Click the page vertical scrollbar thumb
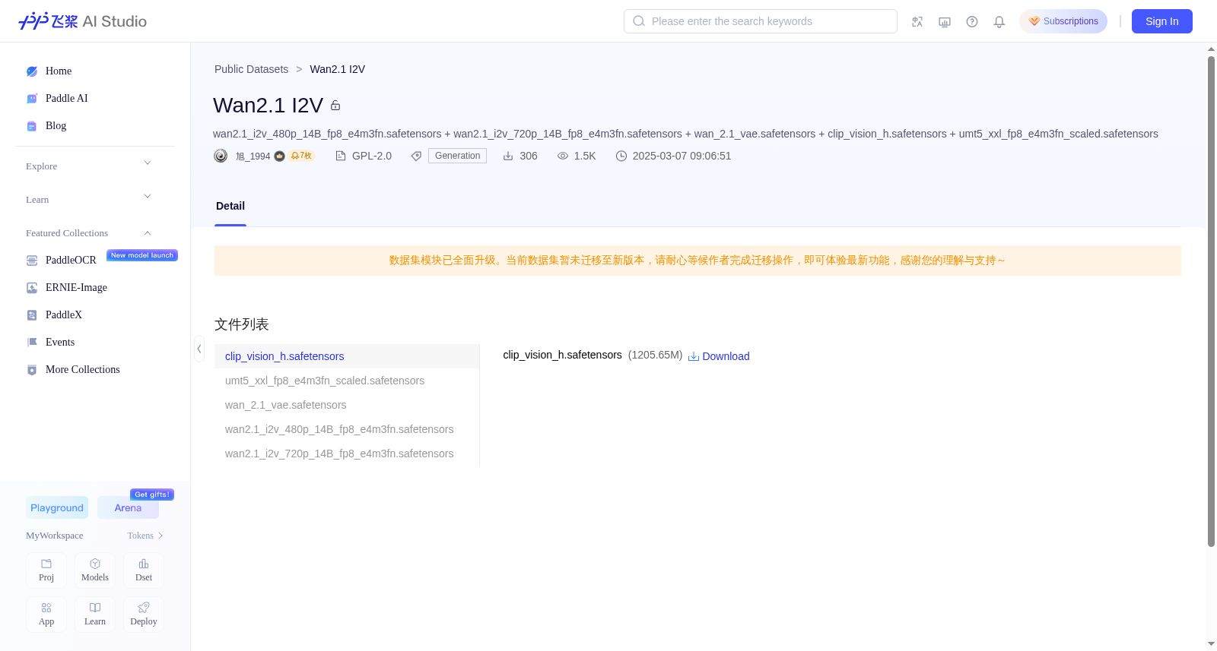This screenshot has height=651, width=1217. pos(1211,301)
